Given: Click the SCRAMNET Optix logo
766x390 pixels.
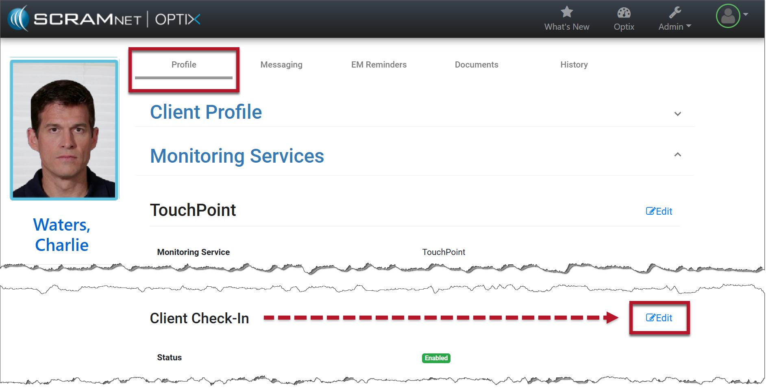Looking at the screenshot, I should pos(104,19).
